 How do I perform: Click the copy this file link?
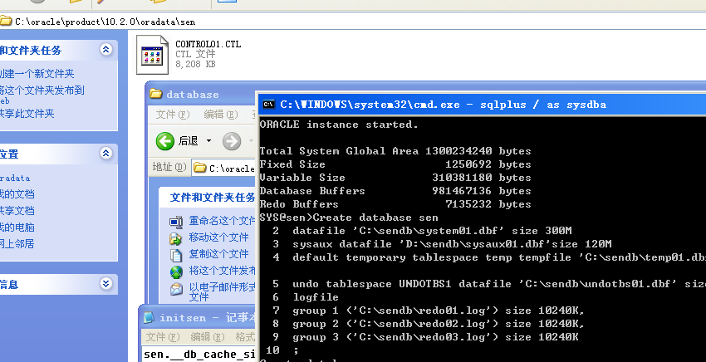(x=218, y=254)
